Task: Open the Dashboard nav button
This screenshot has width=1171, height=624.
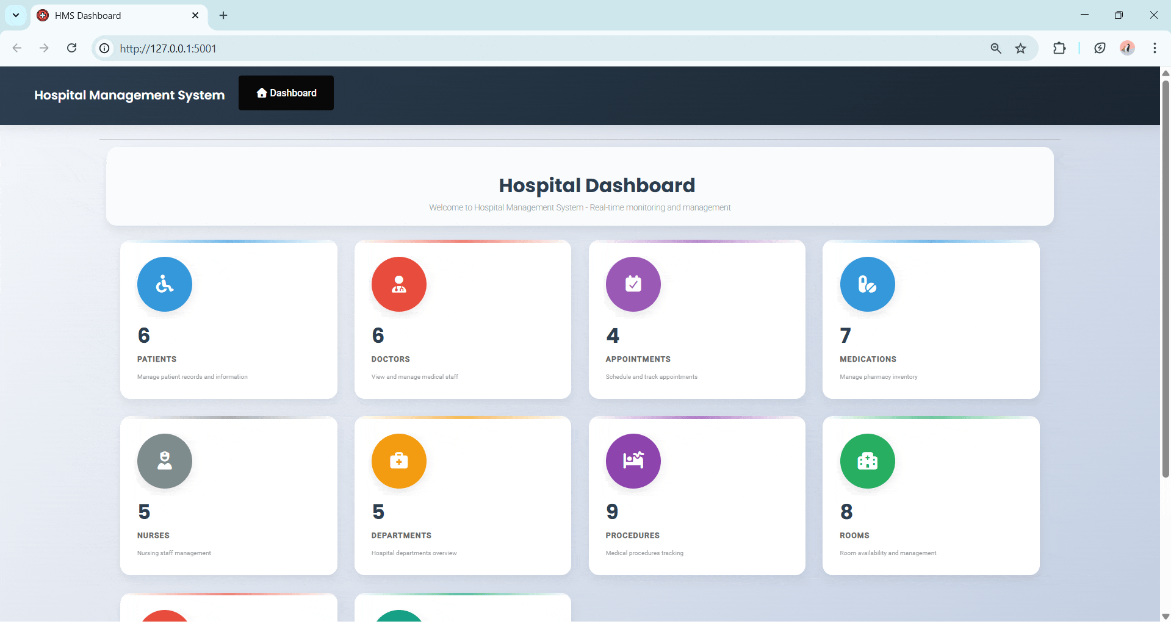Action: click(286, 93)
